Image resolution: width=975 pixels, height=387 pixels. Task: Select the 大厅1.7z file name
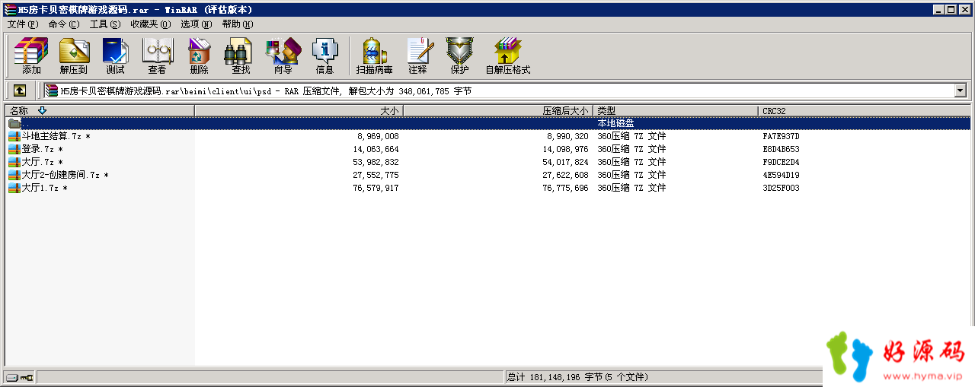(44, 188)
